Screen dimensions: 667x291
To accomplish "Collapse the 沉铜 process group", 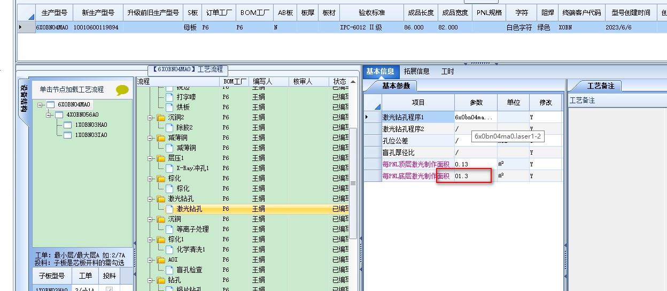I will [x=151, y=219].
